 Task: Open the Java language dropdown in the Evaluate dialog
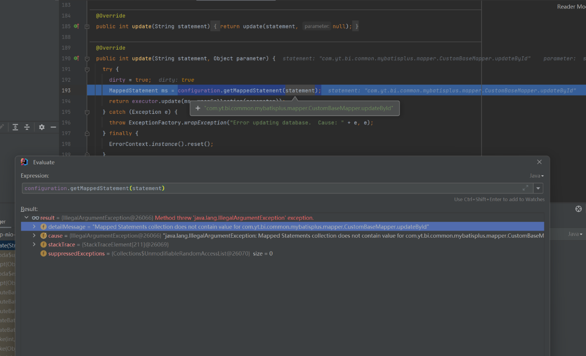point(536,175)
